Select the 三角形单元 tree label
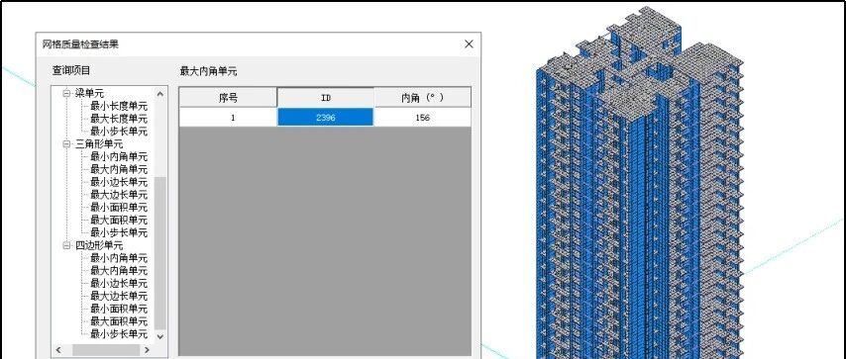 click(x=99, y=144)
